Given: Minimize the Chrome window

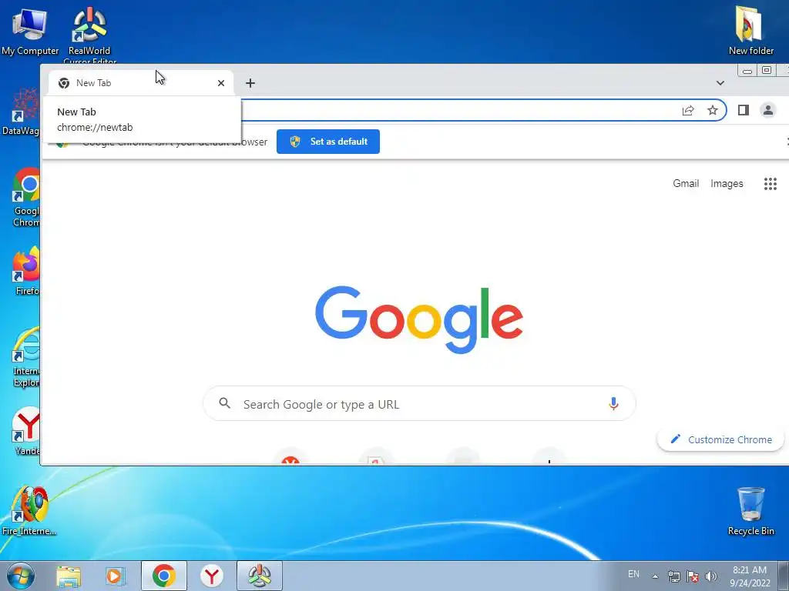Looking at the screenshot, I should [747, 70].
